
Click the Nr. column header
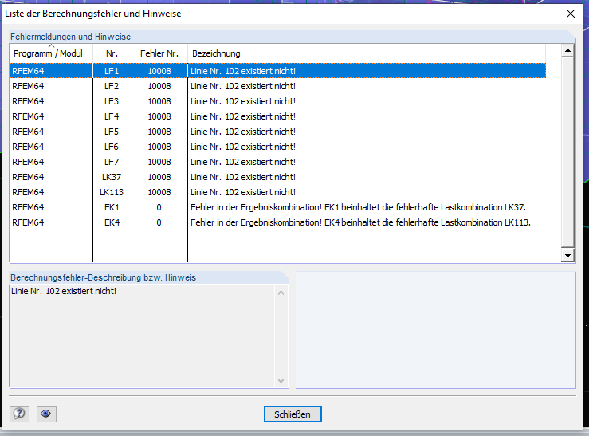(112, 53)
